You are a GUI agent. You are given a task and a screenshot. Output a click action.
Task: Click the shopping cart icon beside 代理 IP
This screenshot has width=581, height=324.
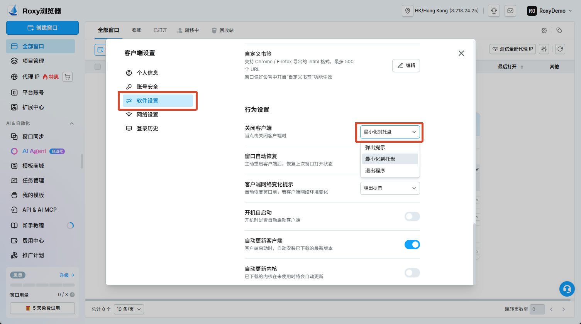pos(68,77)
